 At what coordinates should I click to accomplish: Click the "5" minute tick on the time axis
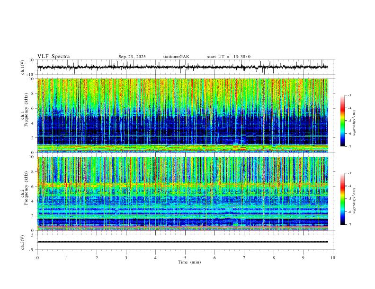[185, 258]
